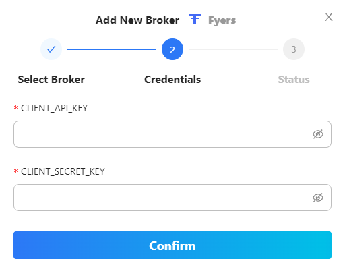
Task: Click the completed step checkmark circle
Action: 51,49
